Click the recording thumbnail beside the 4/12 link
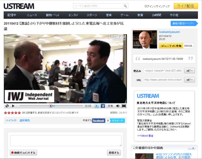202x159 pixels. tap(144, 156)
